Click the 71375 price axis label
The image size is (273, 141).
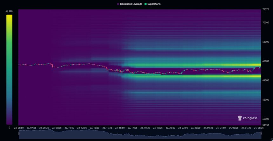(x=265, y=9)
